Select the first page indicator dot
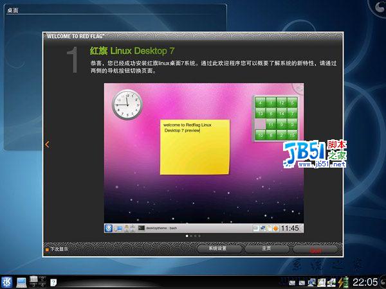Image resolution: width=386 pixels, height=289 pixels. click(187, 236)
